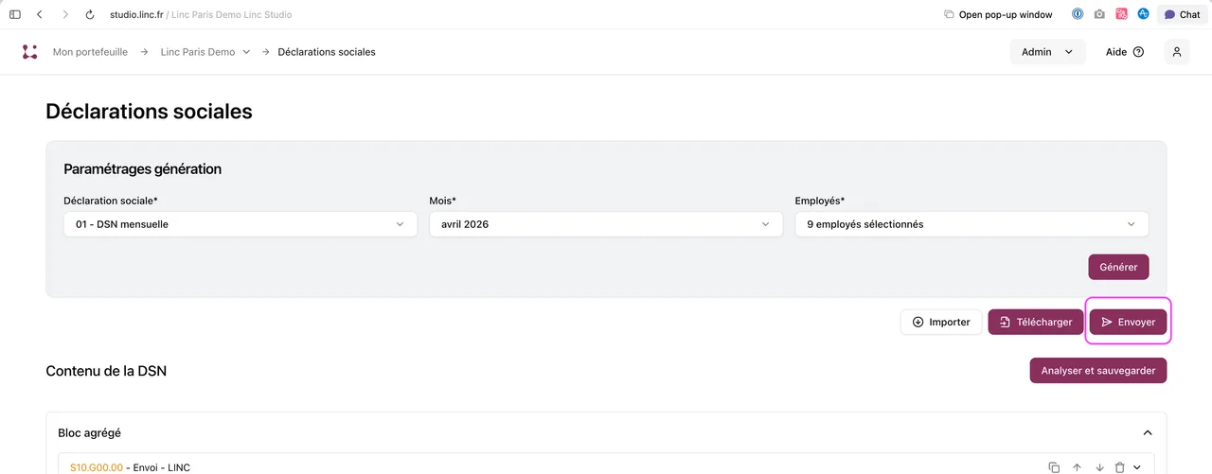
Task: Delete the S10.G00.00 Envoi block
Action: click(1120, 467)
